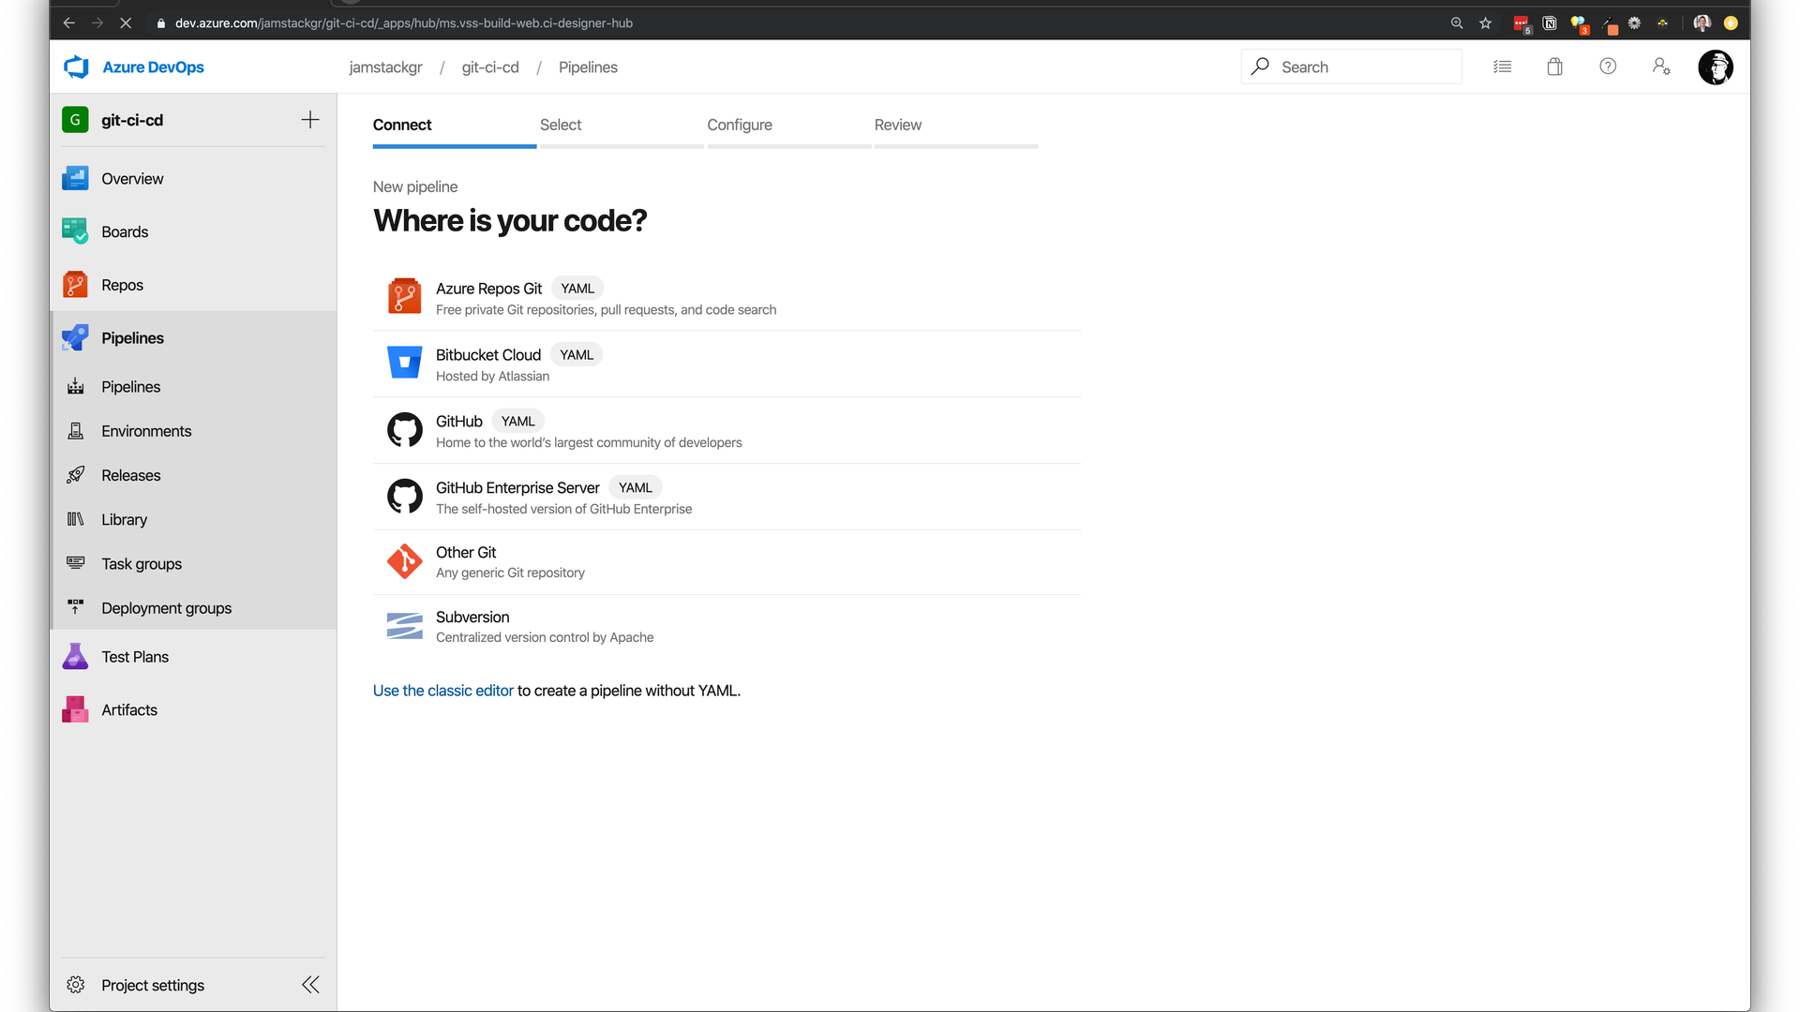Viewport: 1800px width, 1012px height.
Task: Choose Azure Repos Git as source
Action: click(488, 289)
